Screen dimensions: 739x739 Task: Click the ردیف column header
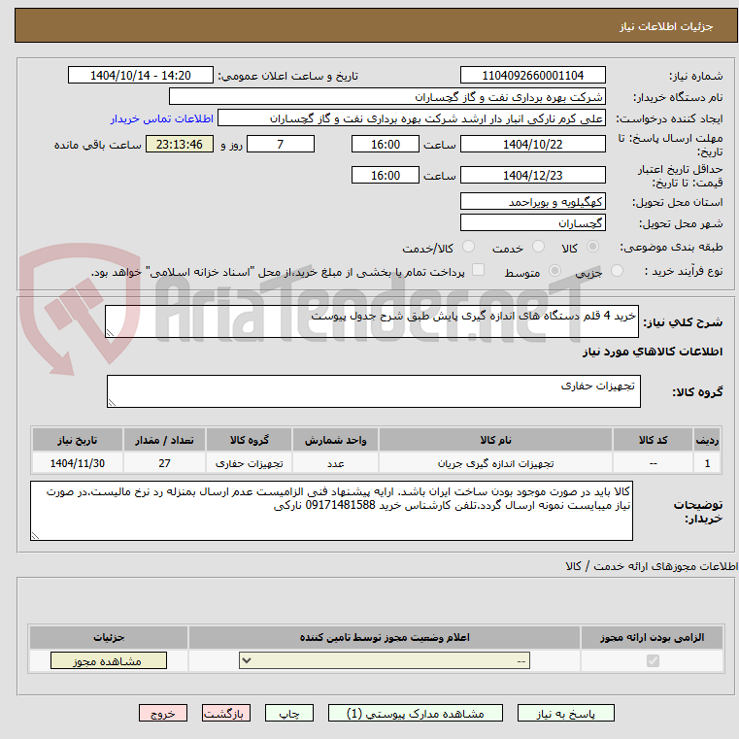click(x=707, y=440)
